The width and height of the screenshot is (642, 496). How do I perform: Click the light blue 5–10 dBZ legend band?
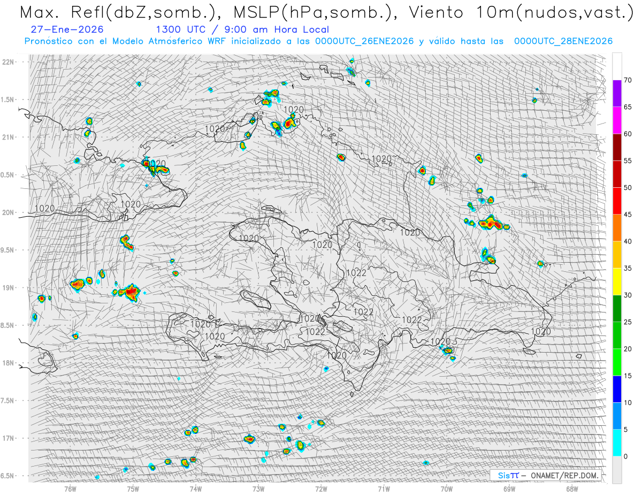click(617, 416)
